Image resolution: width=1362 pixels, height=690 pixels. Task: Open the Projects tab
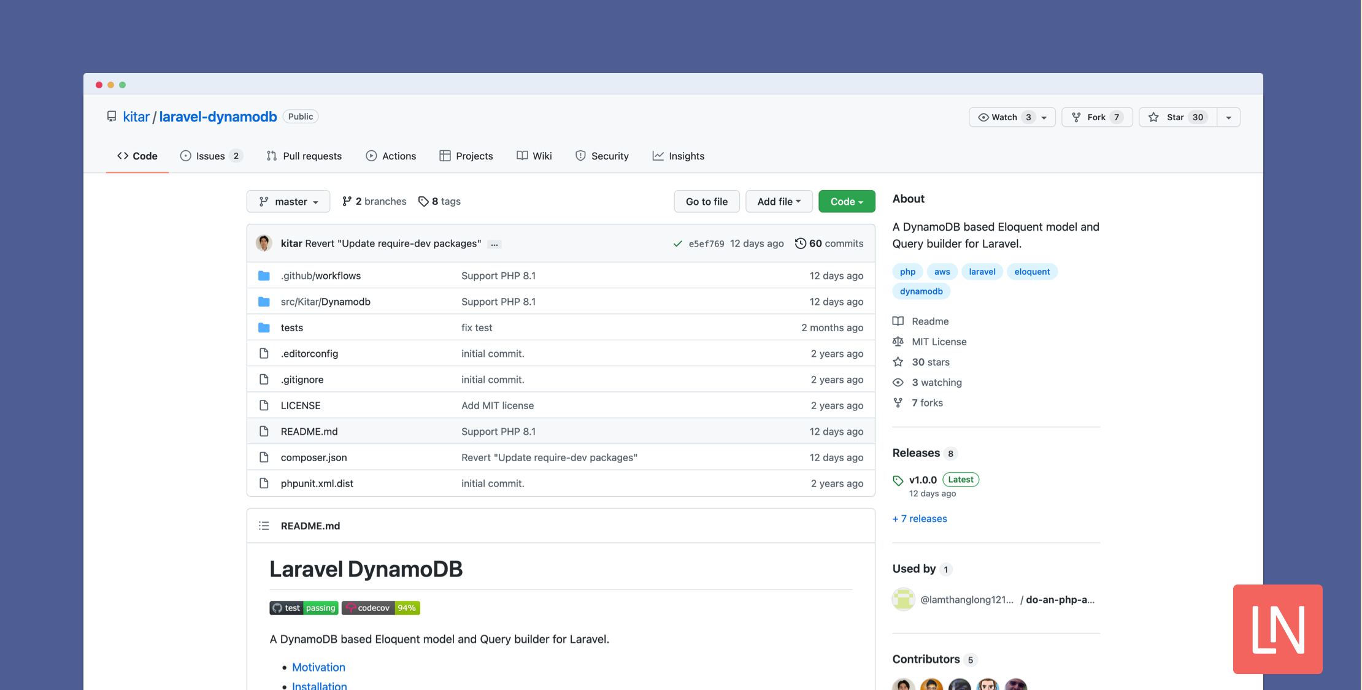pos(466,156)
